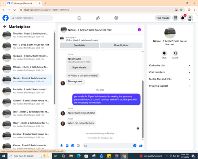Open Stacy's conversation

click(27, 124)
